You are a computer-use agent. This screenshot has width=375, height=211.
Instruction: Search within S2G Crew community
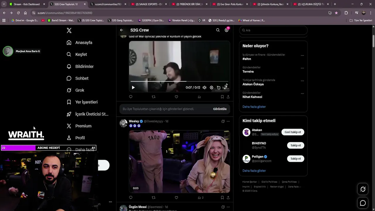pos(218,30)
